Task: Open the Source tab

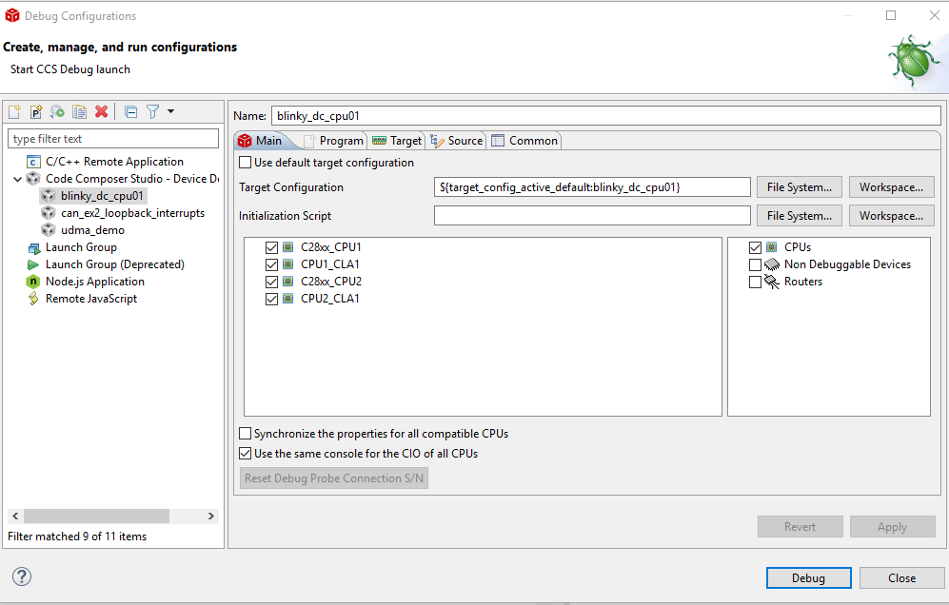Action: (x=457, y=141)
